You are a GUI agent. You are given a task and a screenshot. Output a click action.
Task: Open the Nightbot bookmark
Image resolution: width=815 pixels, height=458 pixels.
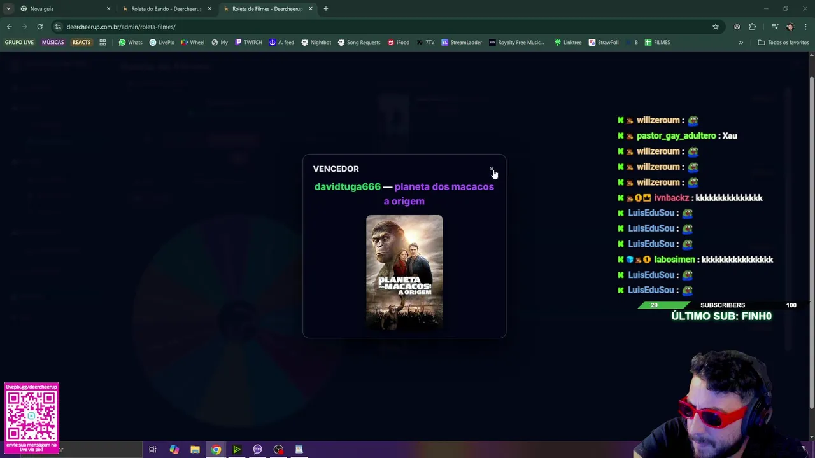[x=316, y=43]
